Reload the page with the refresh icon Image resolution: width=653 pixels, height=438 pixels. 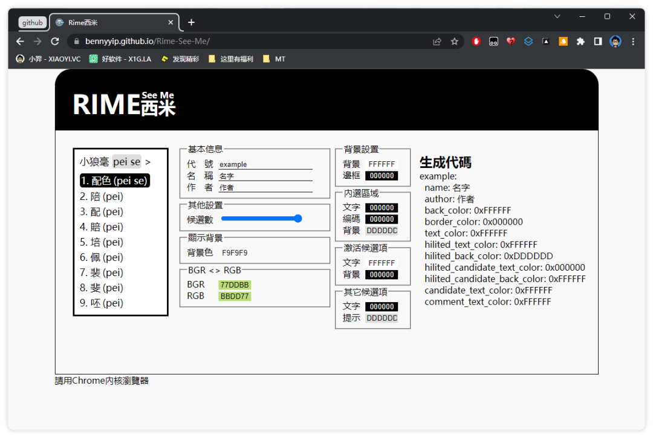[55, 42]
